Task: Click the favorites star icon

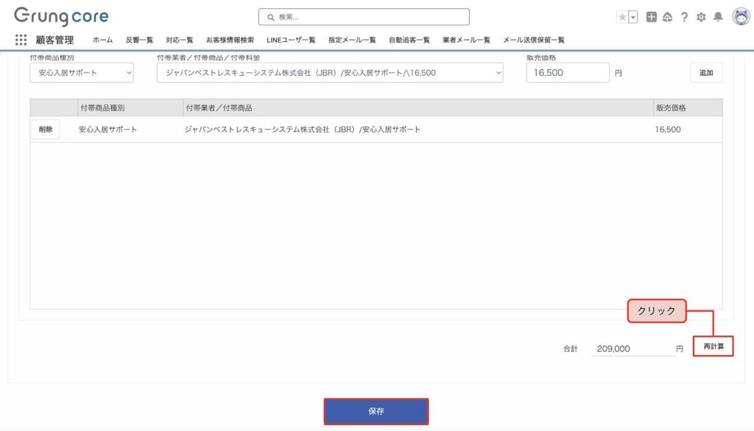Action: (x=622, y=17)
